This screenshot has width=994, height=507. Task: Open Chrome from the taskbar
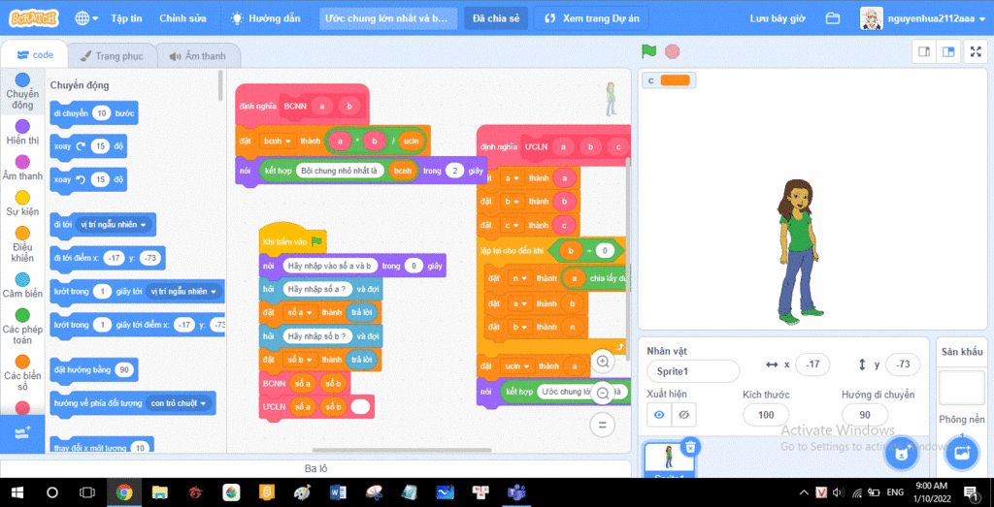click(x=124, y=491)
